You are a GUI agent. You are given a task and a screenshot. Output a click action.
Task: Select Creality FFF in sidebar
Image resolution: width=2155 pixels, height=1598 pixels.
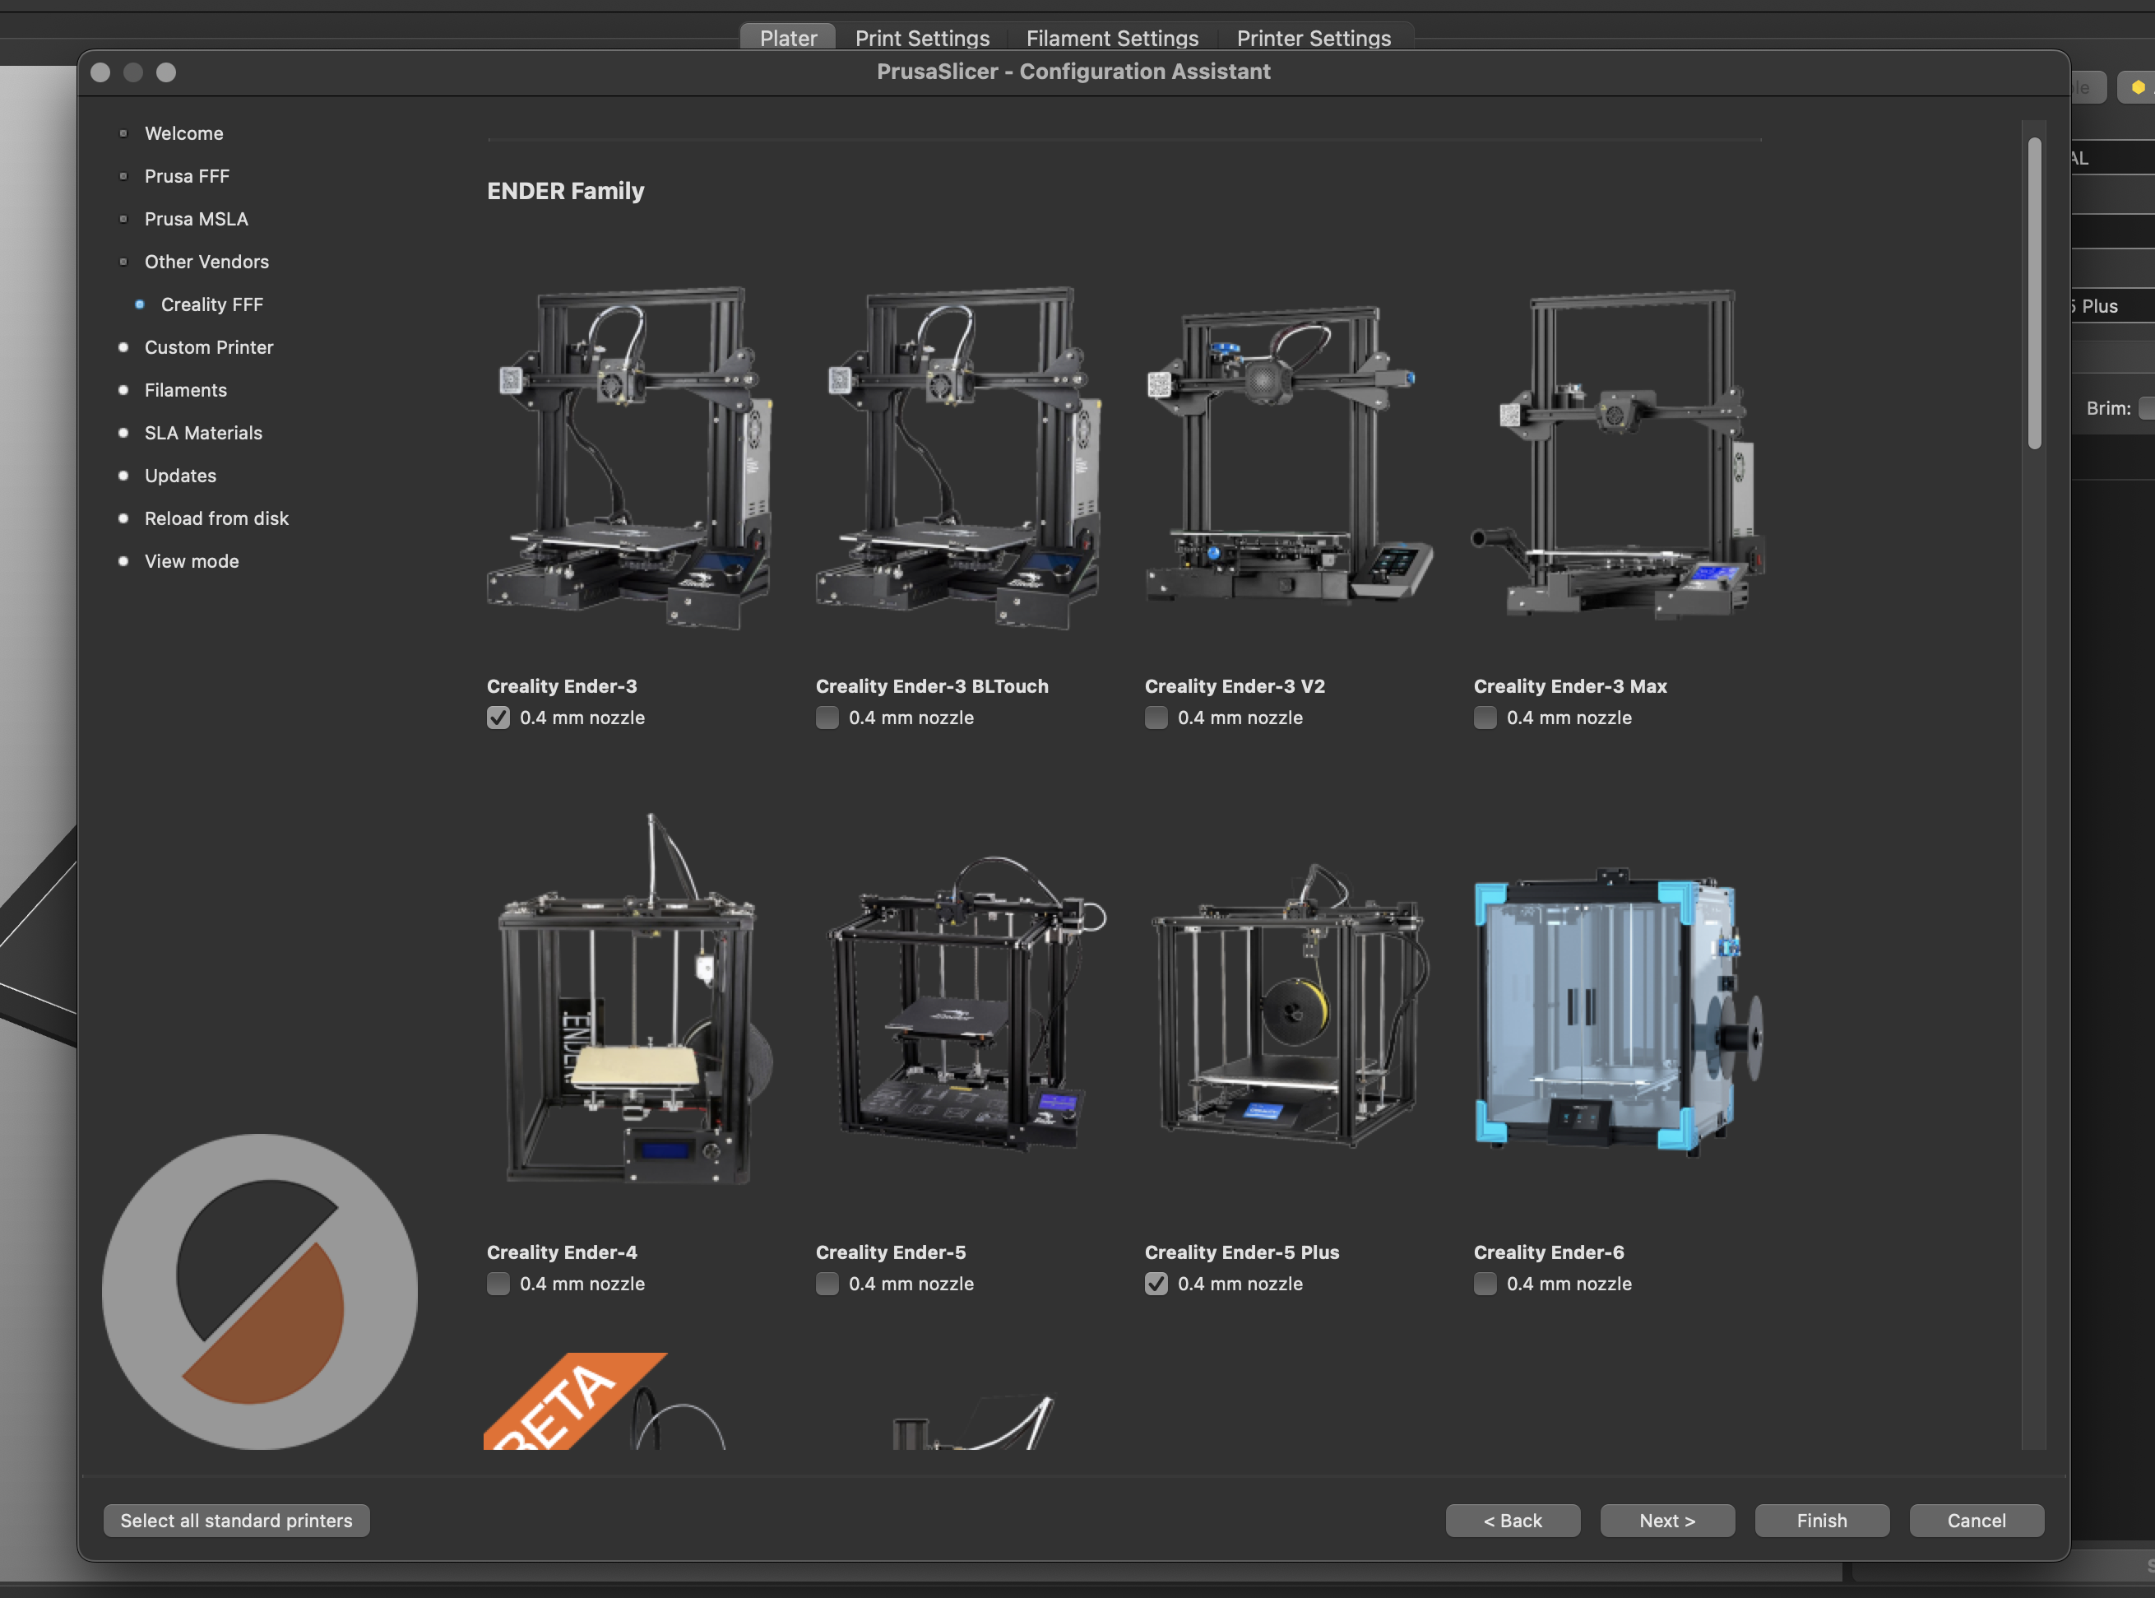pyautogui.click(x=211, y=304)
